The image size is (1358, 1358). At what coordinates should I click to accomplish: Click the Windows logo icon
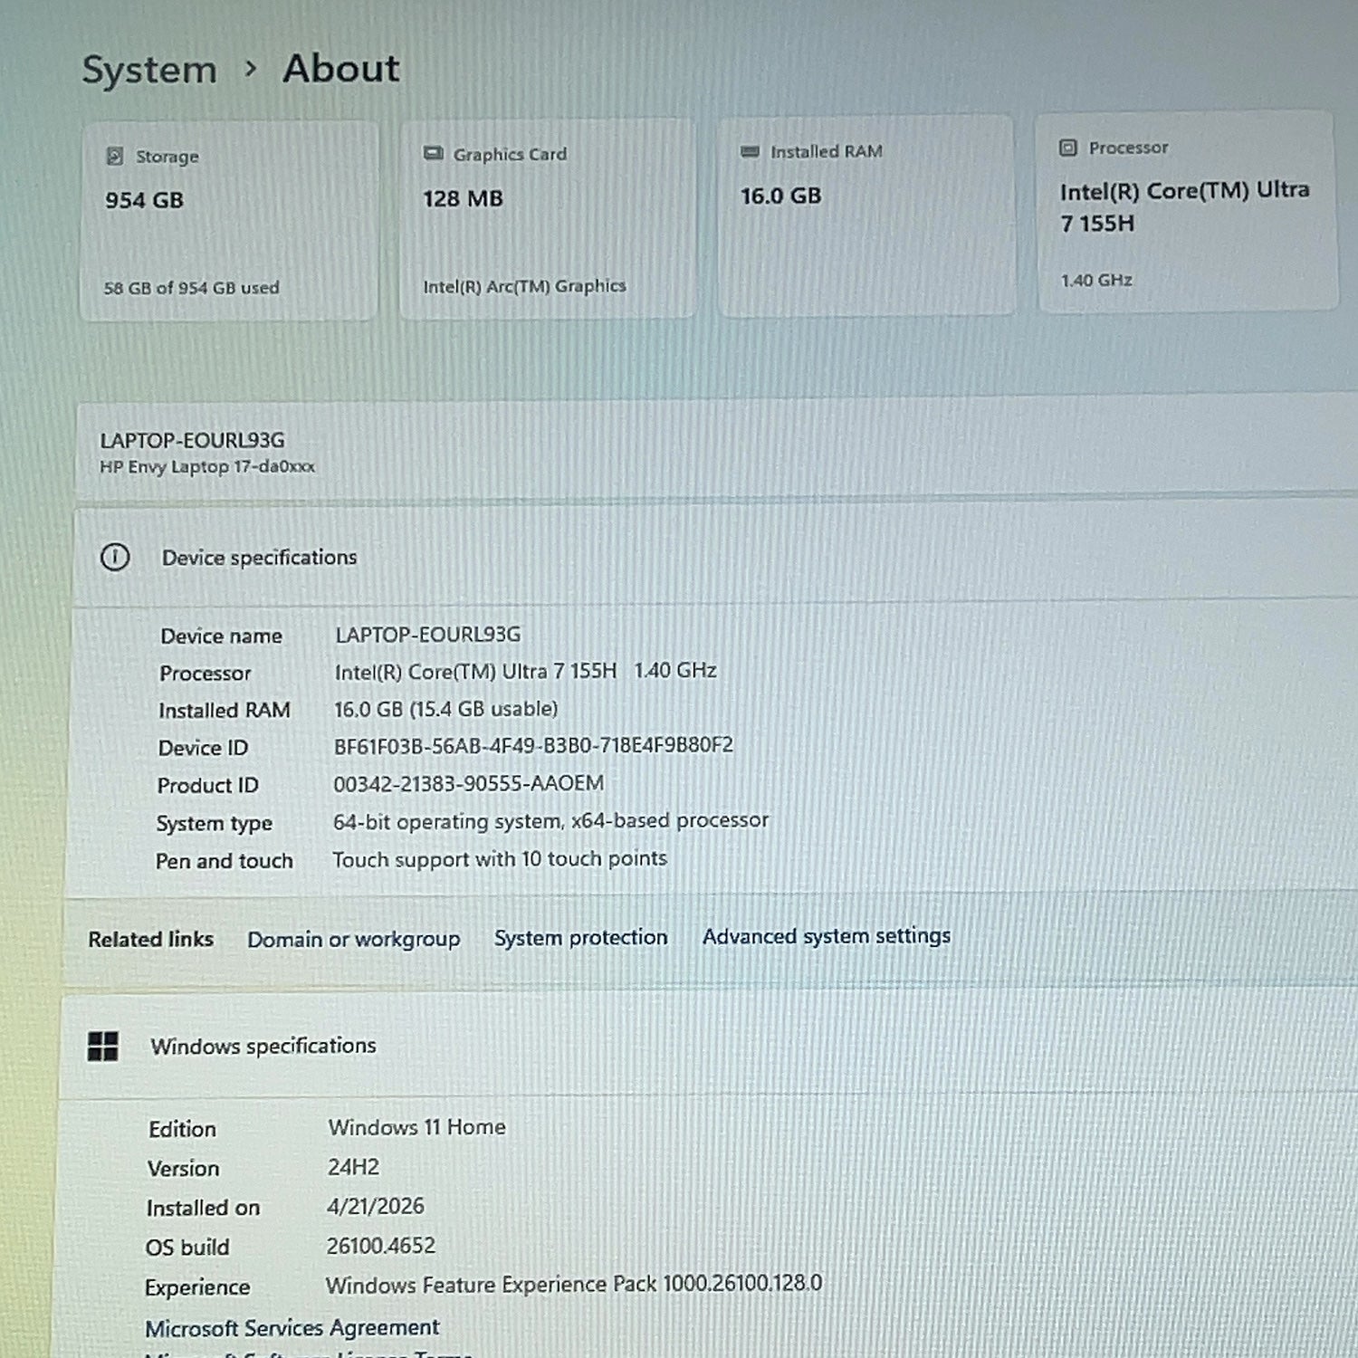tap(103, 1047)
